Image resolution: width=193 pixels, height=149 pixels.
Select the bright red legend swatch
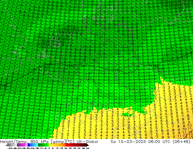66,145
